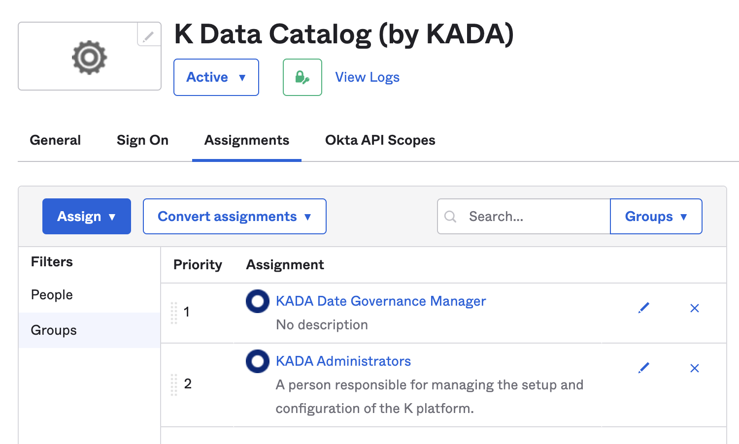Screen dimensions: 739x444
Task: Expand the Assign dropdown button
Action: coord(87,217)
